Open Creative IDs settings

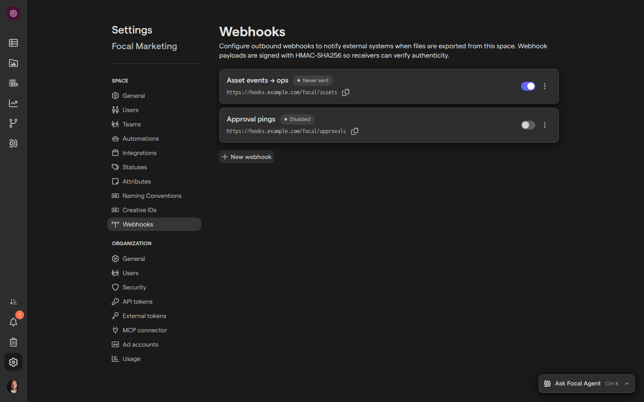[x=154, y=210]
